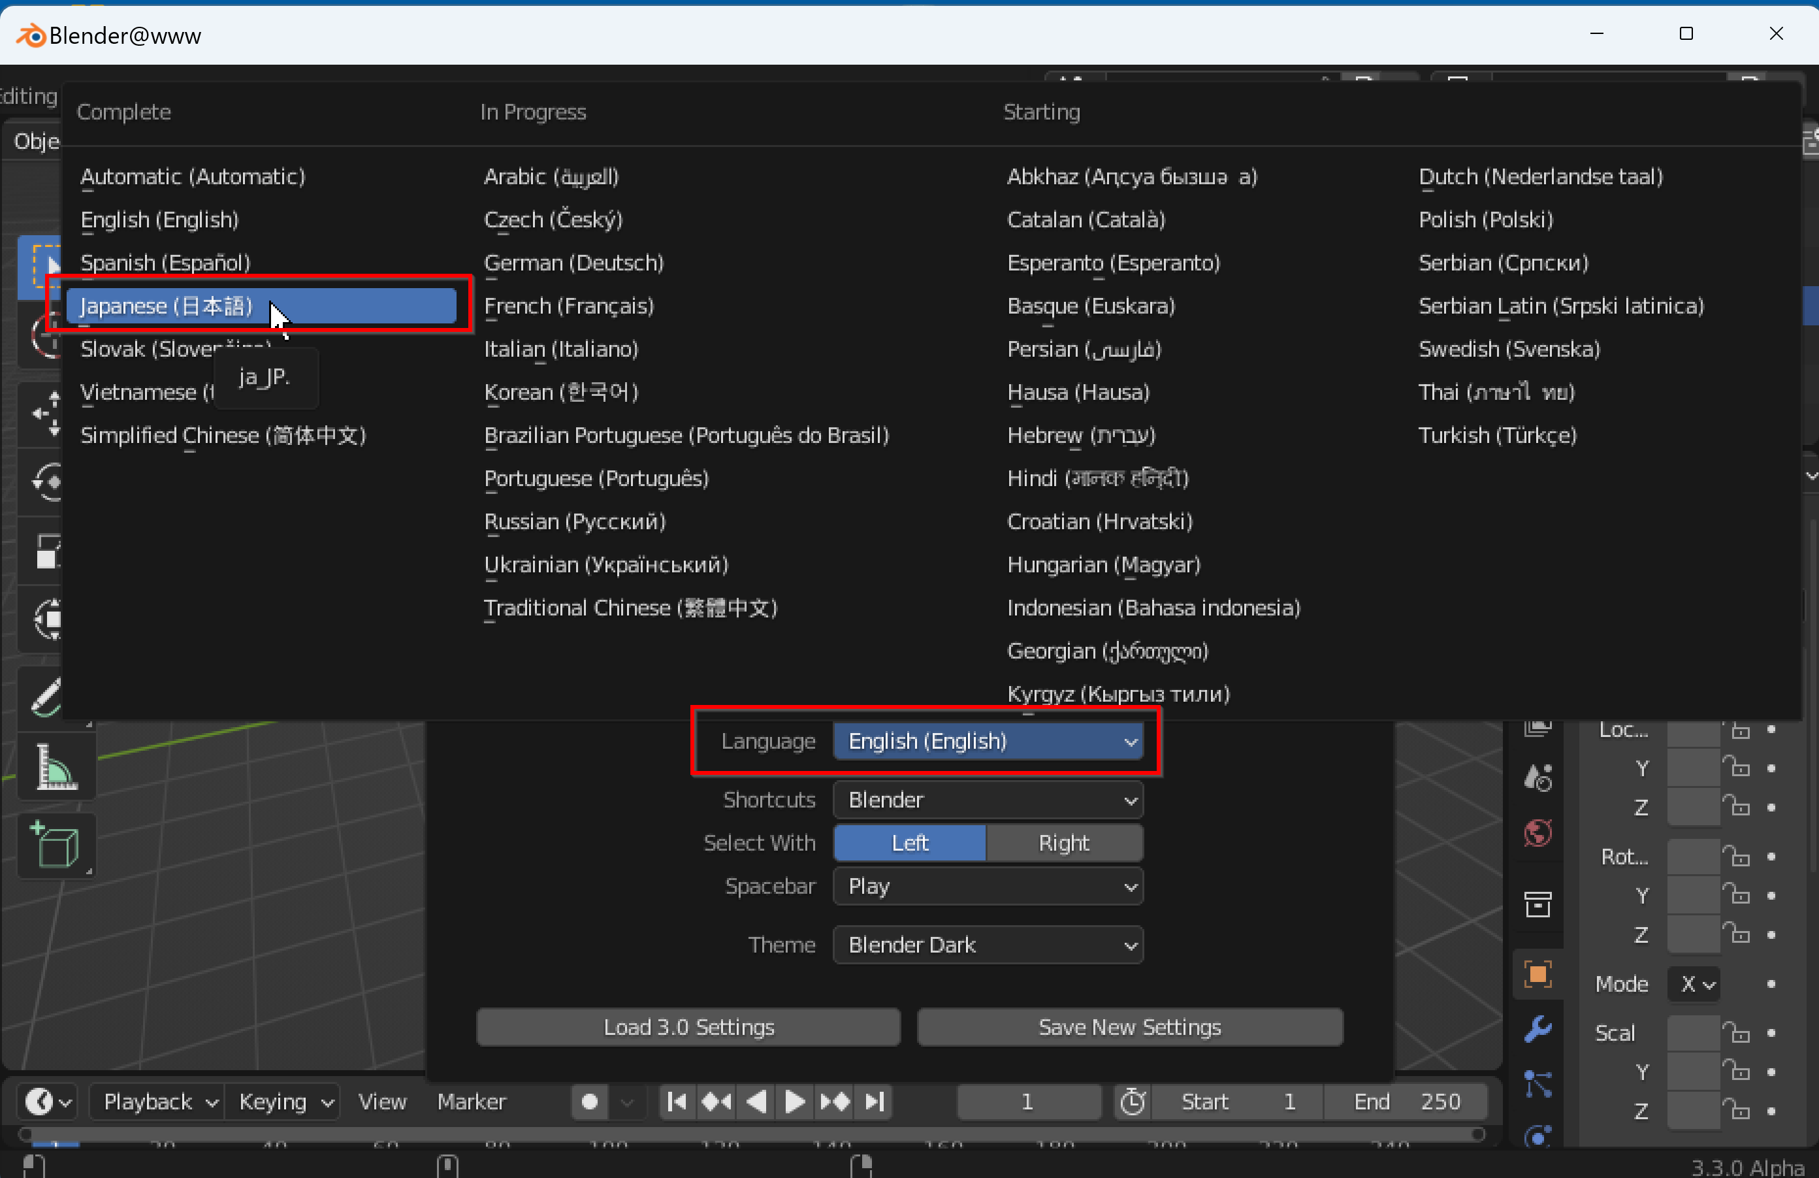Jump to previous keyframe
1819x1178 pixels.
coord(716,1102)
